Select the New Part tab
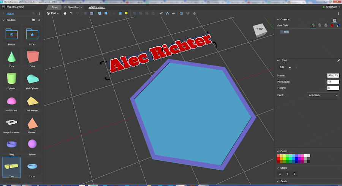 [73, 7]
